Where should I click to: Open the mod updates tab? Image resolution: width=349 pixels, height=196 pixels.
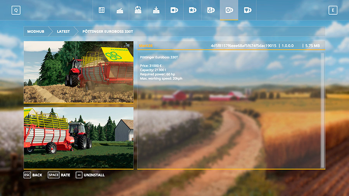(x=138, y=10)
